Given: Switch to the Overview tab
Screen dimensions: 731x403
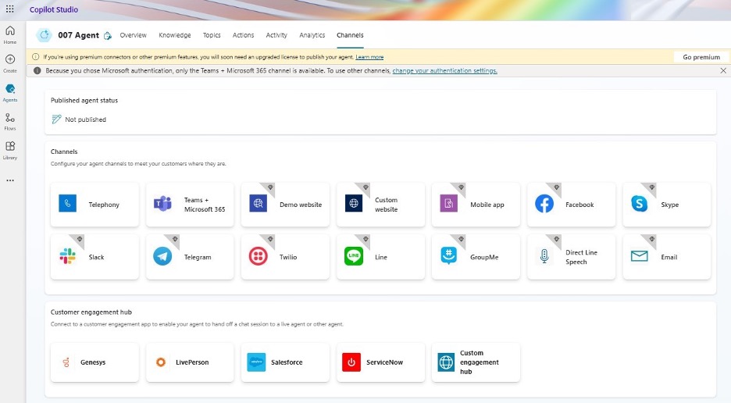Looking at the screenshot, I should (x=133, y=35).
